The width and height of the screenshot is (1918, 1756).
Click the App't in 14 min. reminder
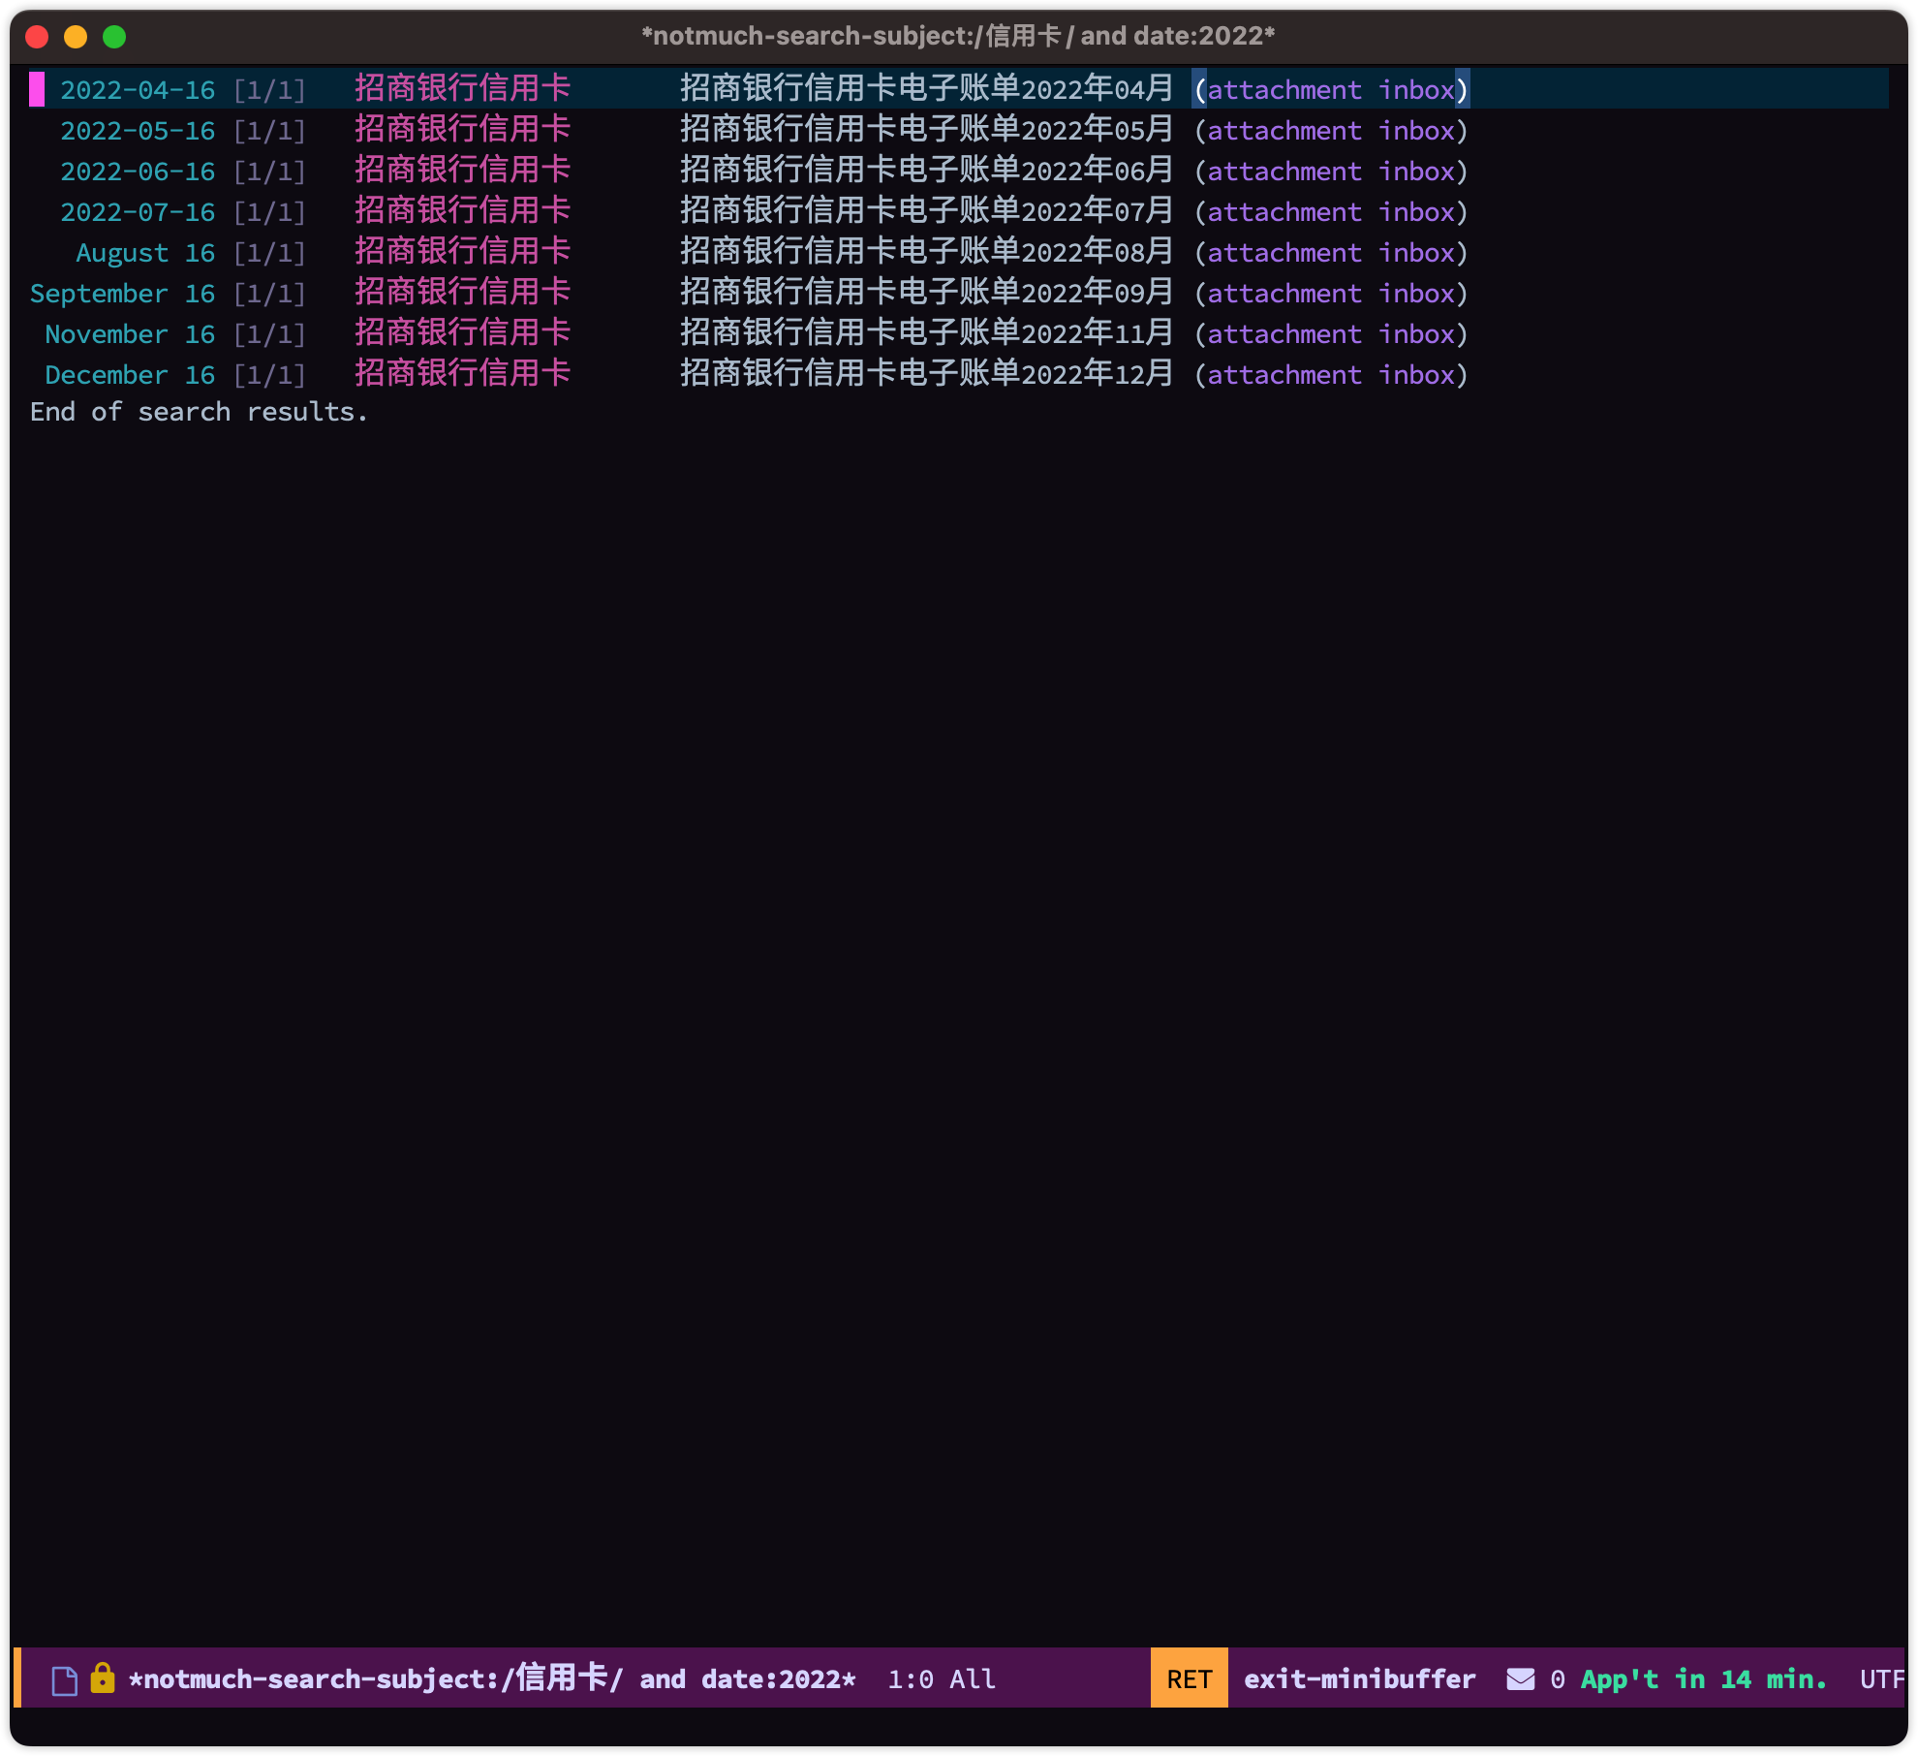1704,1679
